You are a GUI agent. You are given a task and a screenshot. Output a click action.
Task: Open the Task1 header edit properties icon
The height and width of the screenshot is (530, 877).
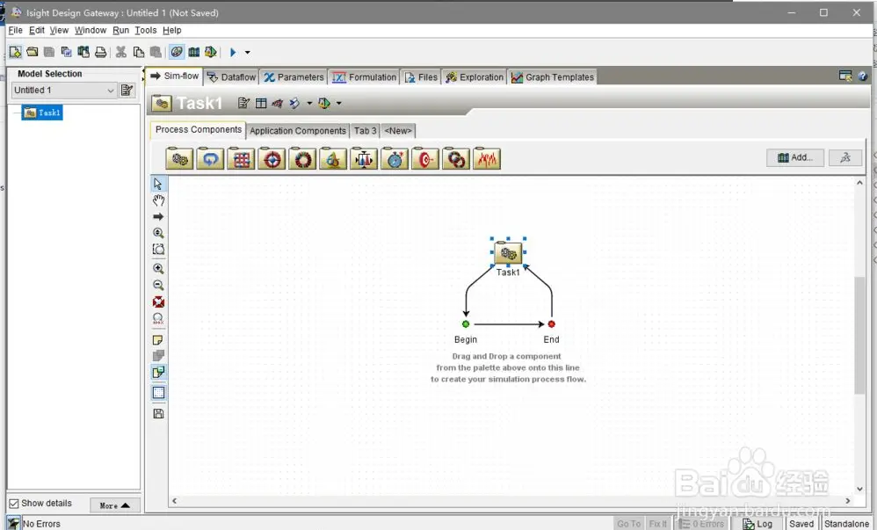pyautogui.click(x=243, y=103)
